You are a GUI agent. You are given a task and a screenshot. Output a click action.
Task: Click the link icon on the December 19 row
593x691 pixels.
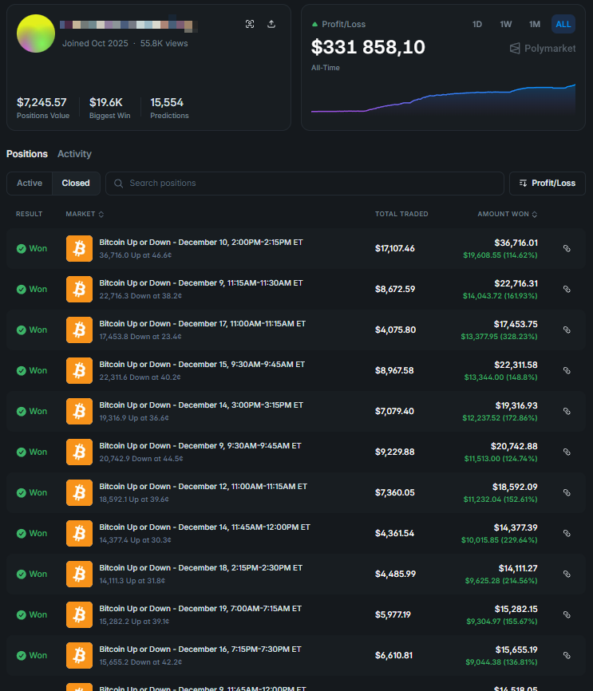tap(567, 614)
